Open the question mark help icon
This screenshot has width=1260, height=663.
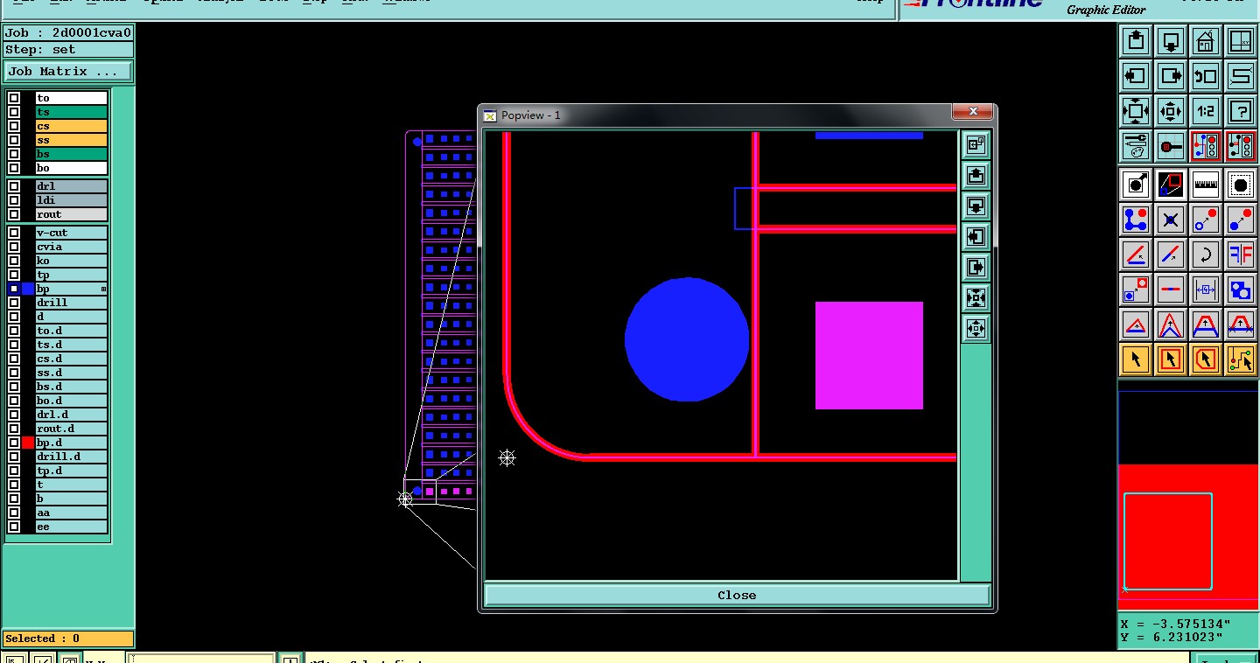tap(1241, 111)
